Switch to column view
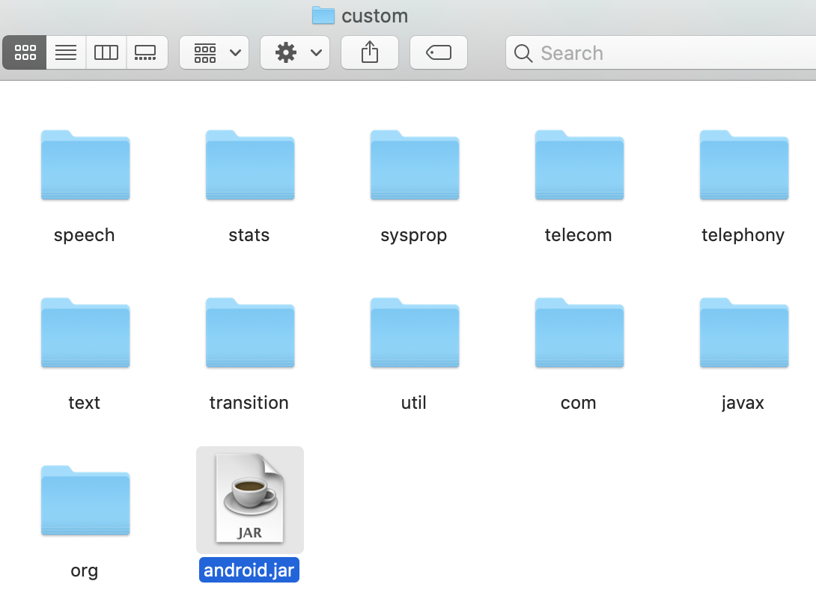Screen dimensions: 816x593 point(106,52)
